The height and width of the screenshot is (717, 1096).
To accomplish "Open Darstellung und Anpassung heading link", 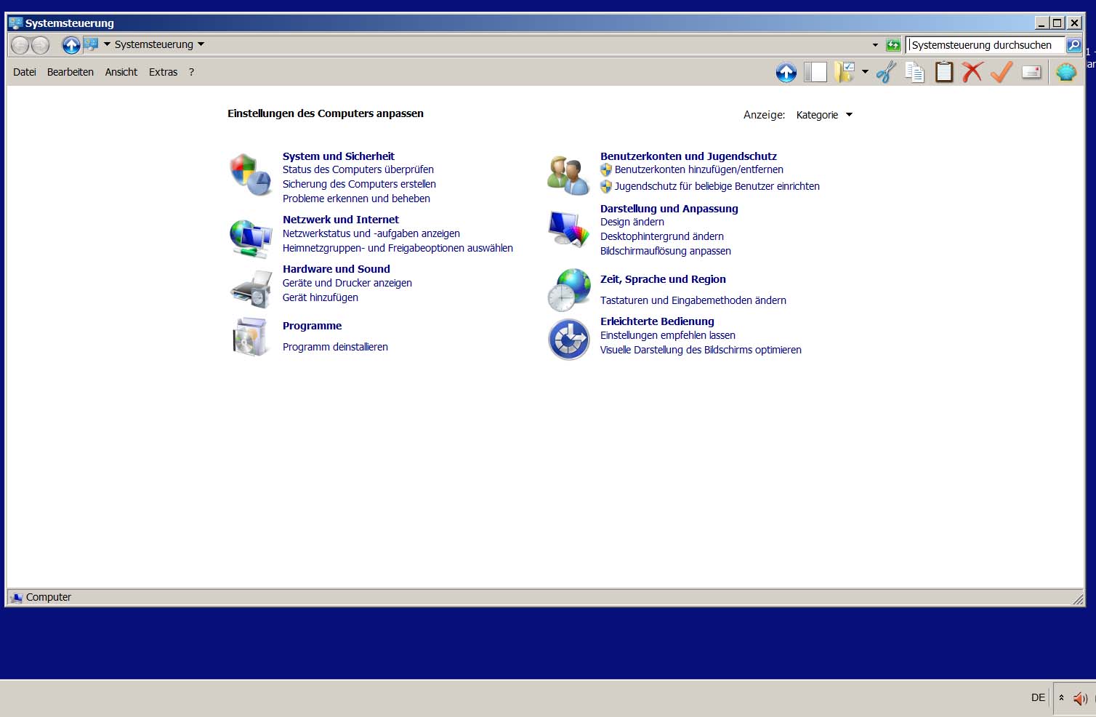I will tap(669, 209).
